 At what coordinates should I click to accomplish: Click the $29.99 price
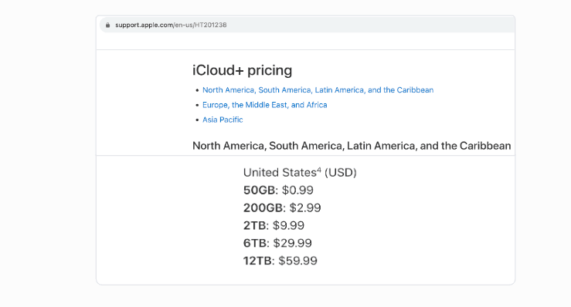(x=293, y=243)
